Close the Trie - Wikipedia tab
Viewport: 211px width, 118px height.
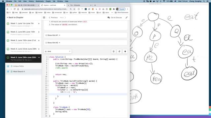[x=91, y=5]
